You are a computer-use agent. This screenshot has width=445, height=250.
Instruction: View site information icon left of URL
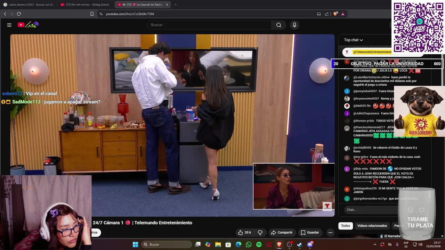(x=101, y=14)
